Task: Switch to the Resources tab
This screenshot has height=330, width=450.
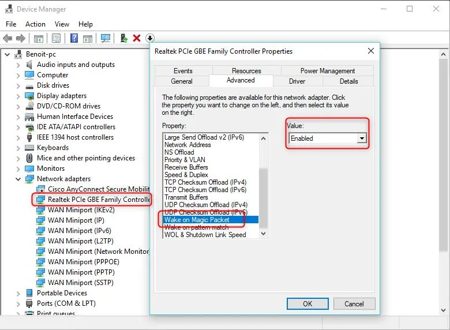Action: coord(246,70)
